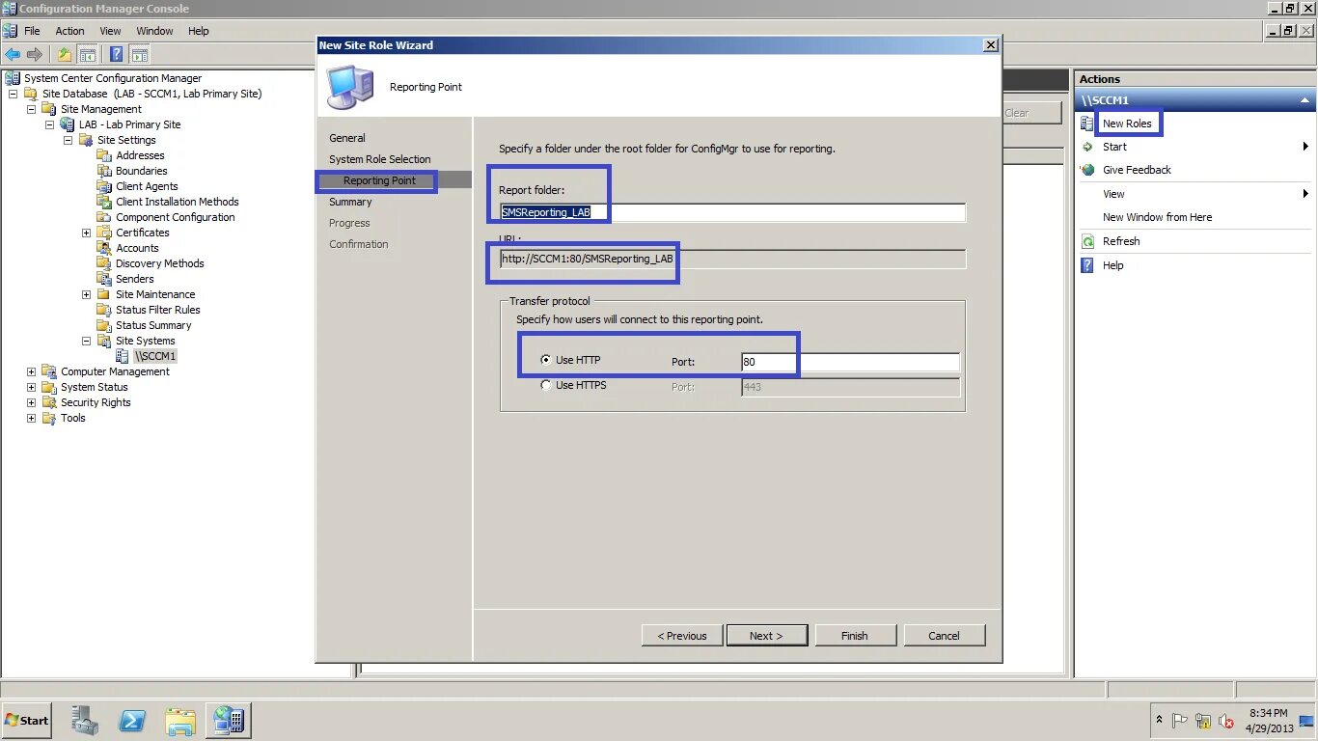Click the Start arrow icon in Actions pane

click(1087, 147)
